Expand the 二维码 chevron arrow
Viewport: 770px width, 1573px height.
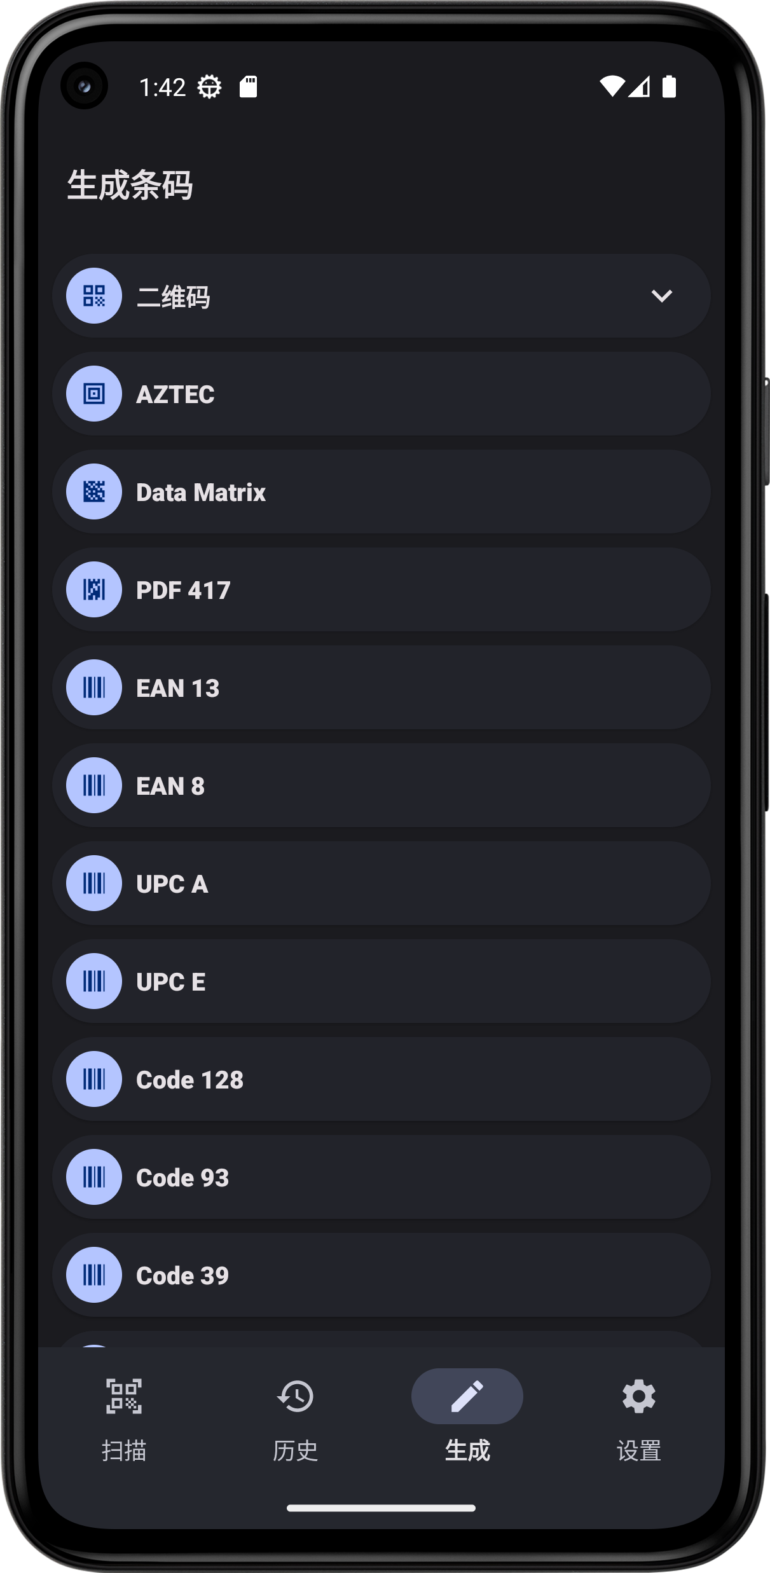click(x=661, y=296)
